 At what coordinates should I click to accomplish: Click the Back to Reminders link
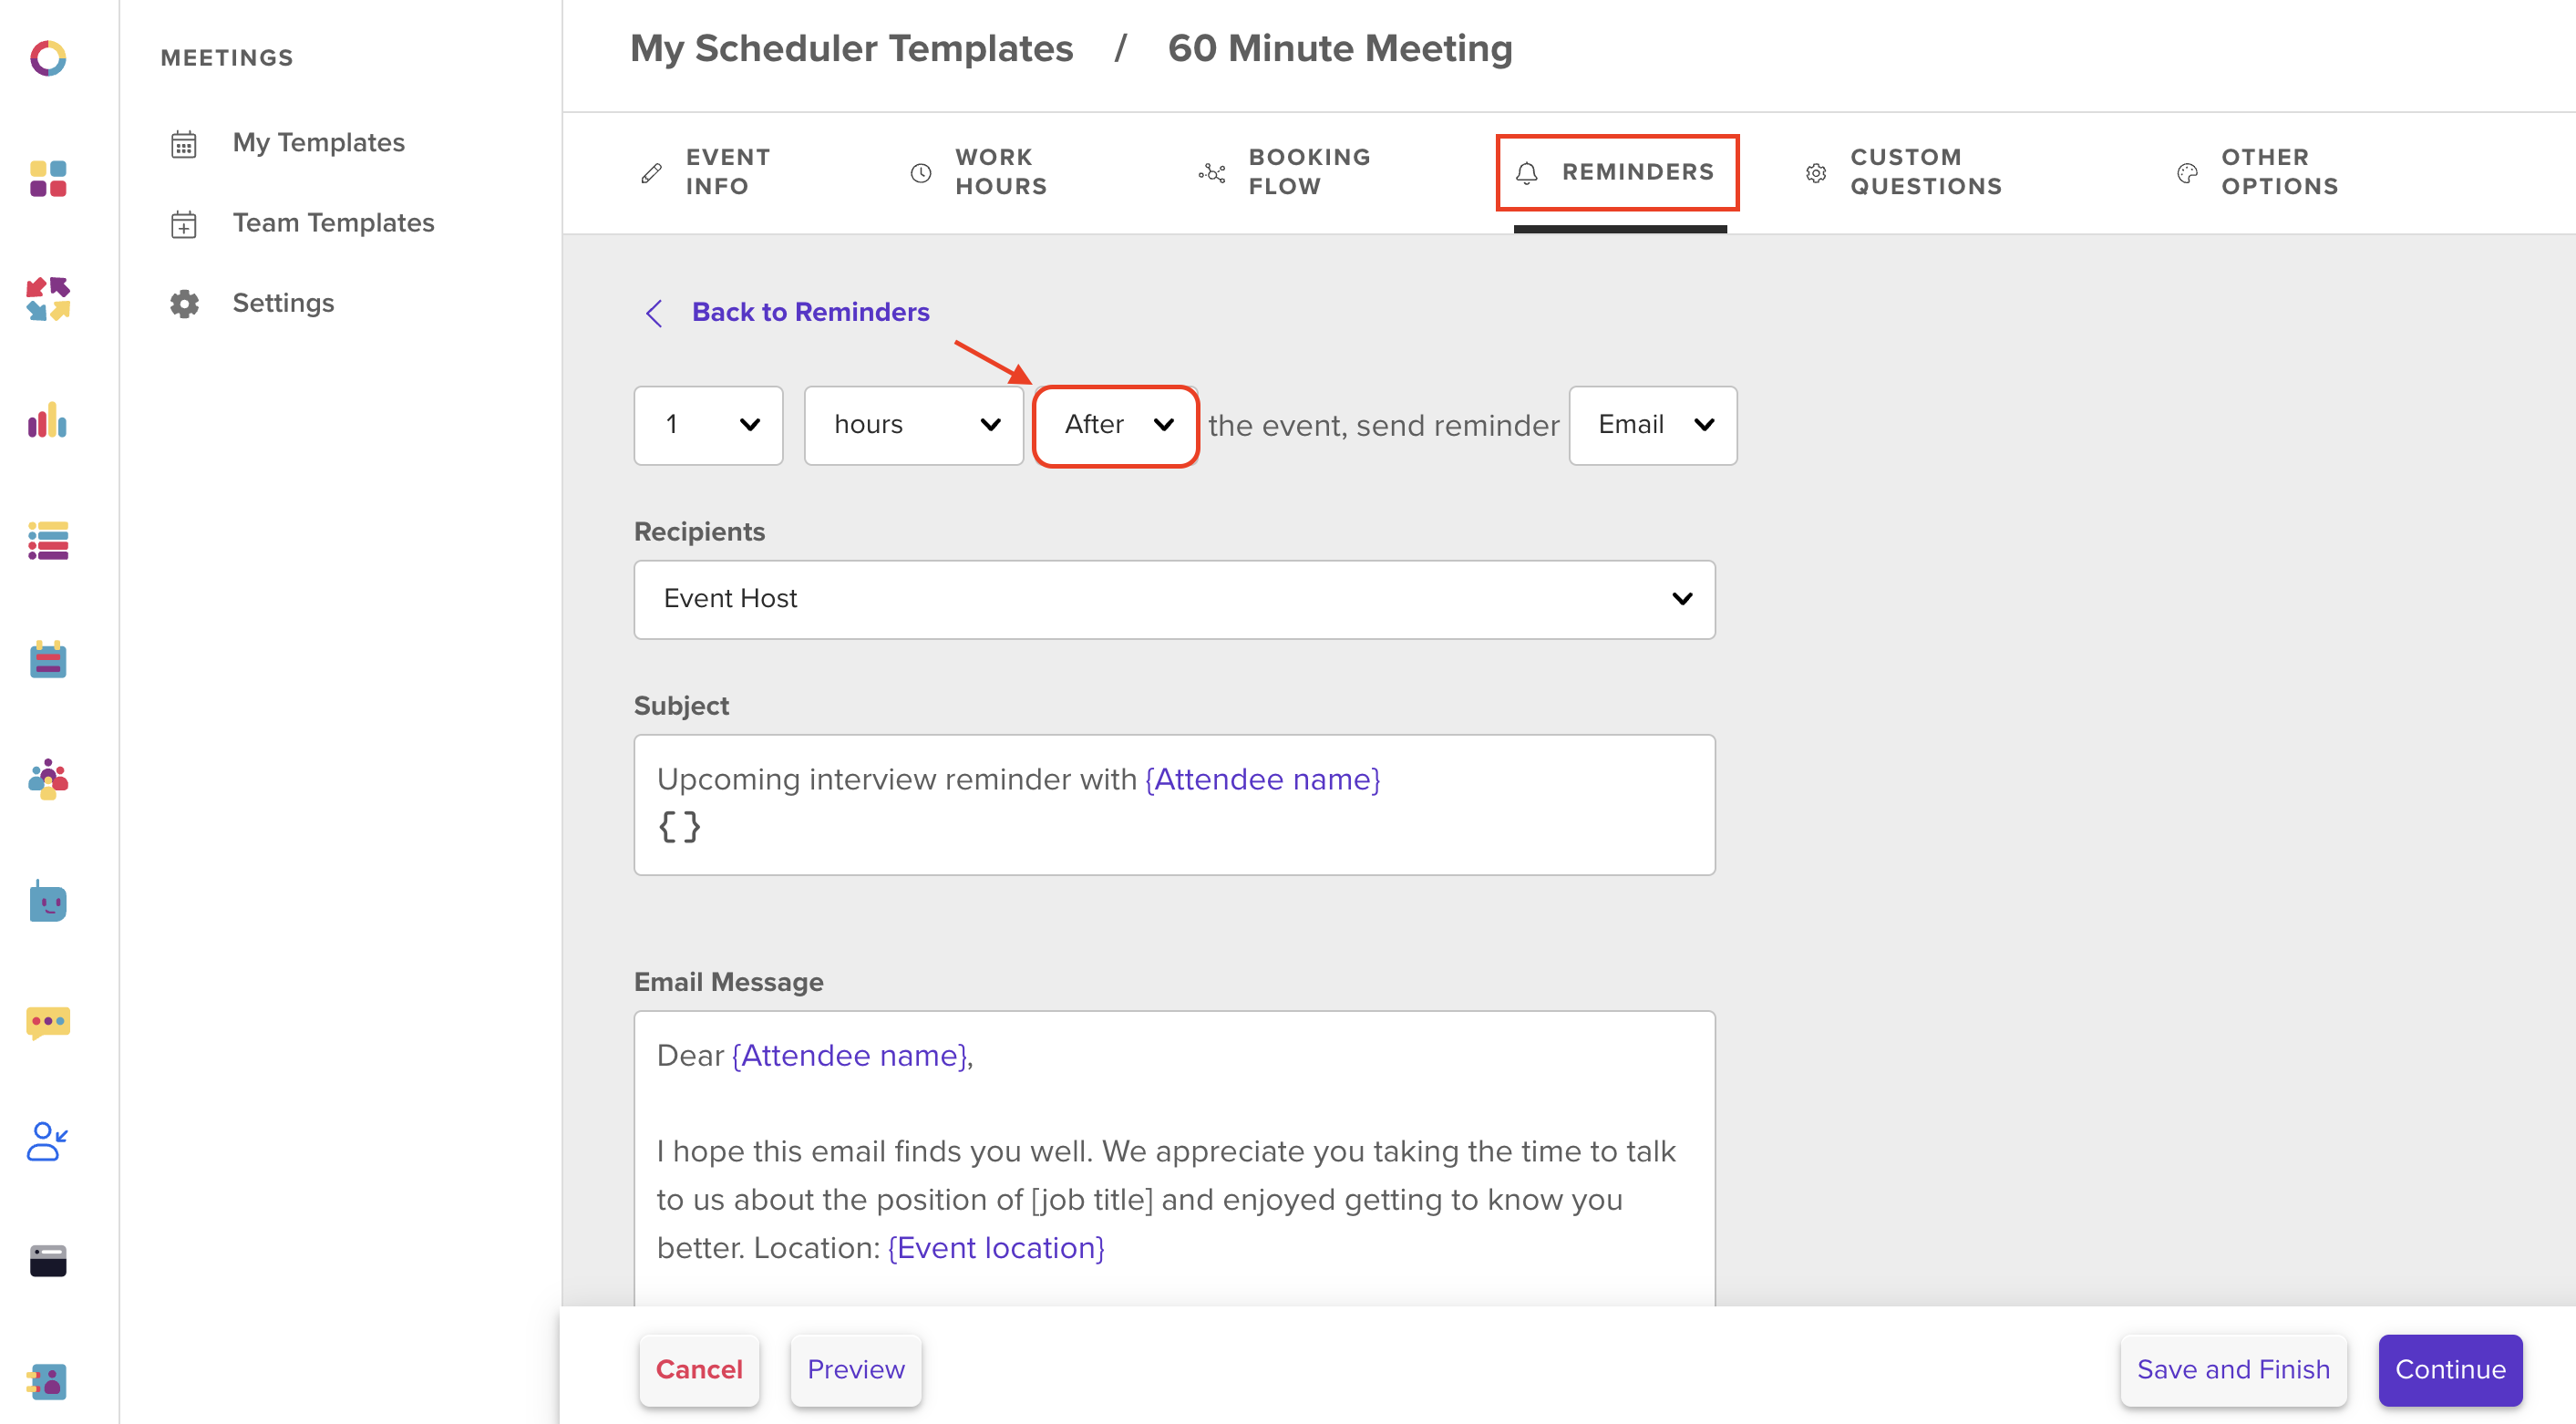[x=810, y=312]
